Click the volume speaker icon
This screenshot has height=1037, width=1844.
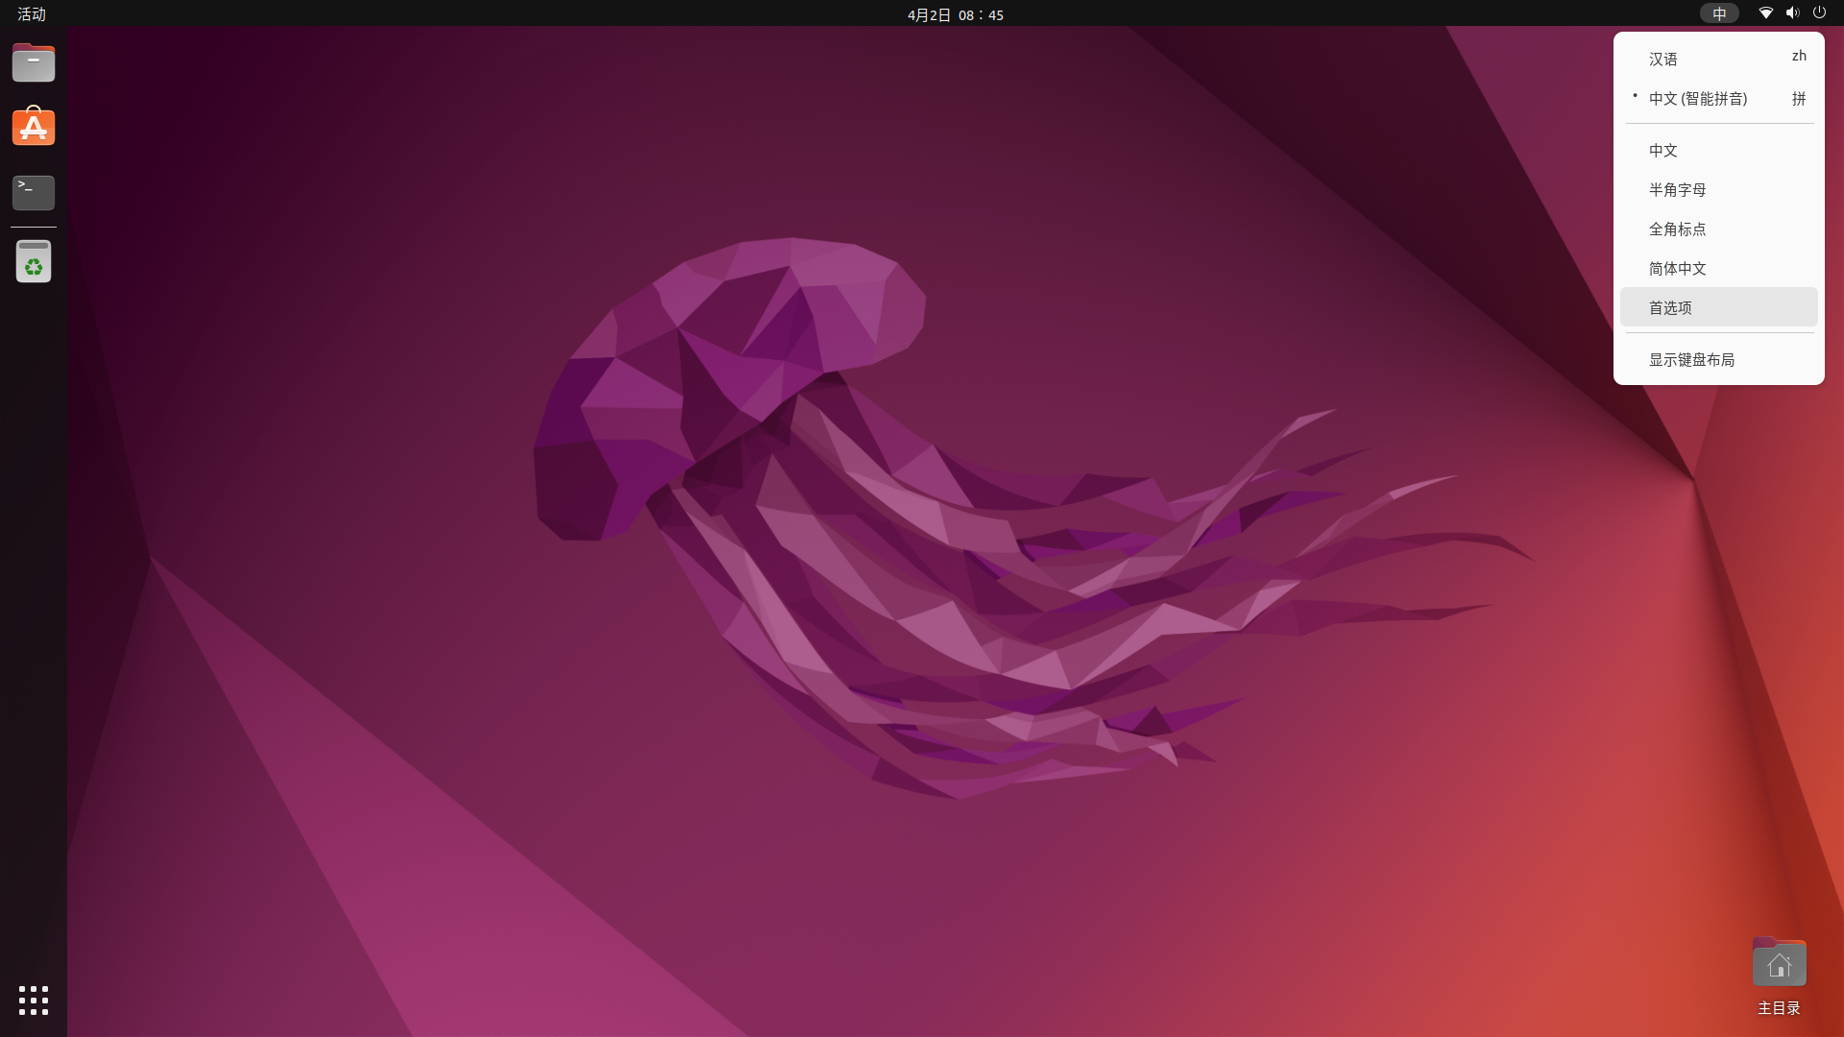1792,13
